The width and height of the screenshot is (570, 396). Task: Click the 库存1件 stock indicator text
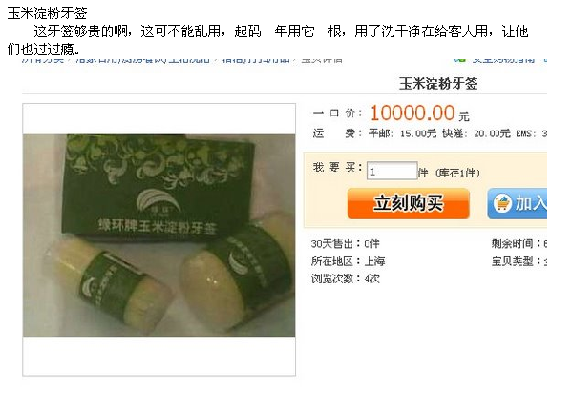(457, 173)
